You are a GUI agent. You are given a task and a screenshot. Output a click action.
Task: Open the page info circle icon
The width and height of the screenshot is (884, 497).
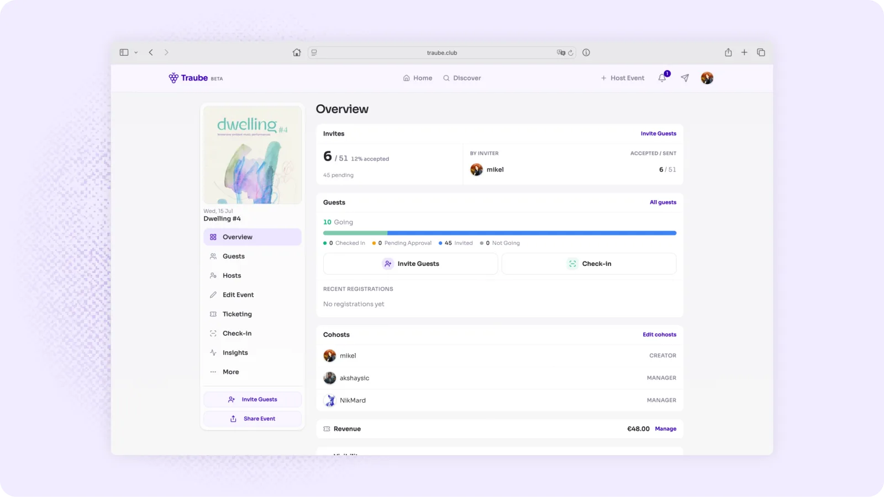point(586,52)
